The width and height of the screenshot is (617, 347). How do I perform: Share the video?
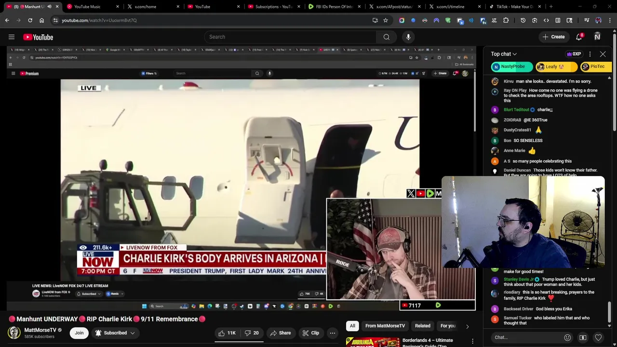click(281, 333)
